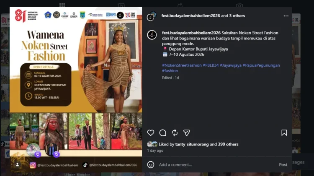Screen dimensions: 314x176
Task: Open the #Jayawijaya hashtag
Action: (x=231, y=65)
